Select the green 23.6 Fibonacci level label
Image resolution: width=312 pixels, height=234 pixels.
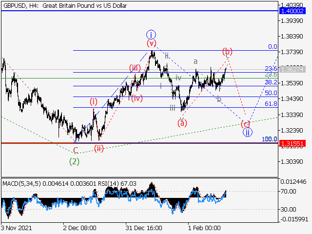(271, 75)
